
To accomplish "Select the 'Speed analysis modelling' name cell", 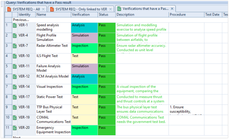I will click(x=53, y=28).
